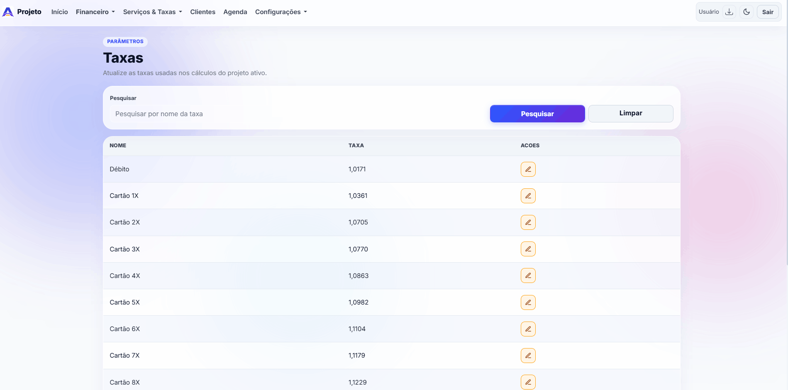
Task: Log out with the Sair button
Action: (x=768, y=12)
